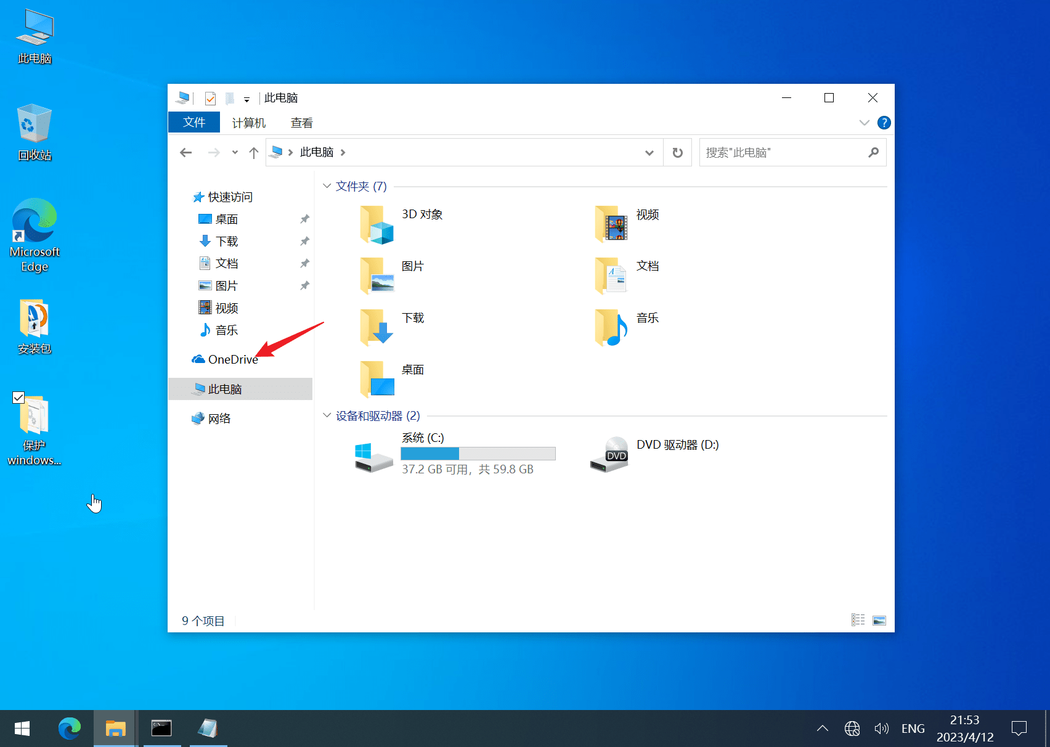1050x747 pixels.
Task: Select OneDrive in navigation pane
Action: 233,359
